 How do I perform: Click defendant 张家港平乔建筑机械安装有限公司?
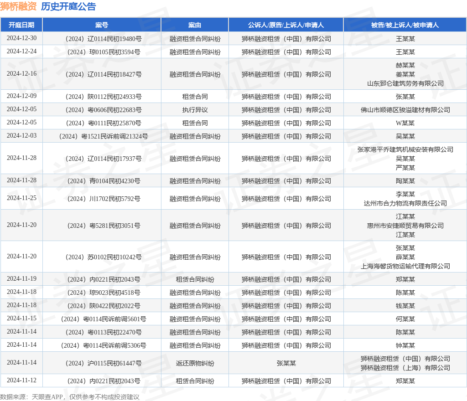tap(405, 149)
